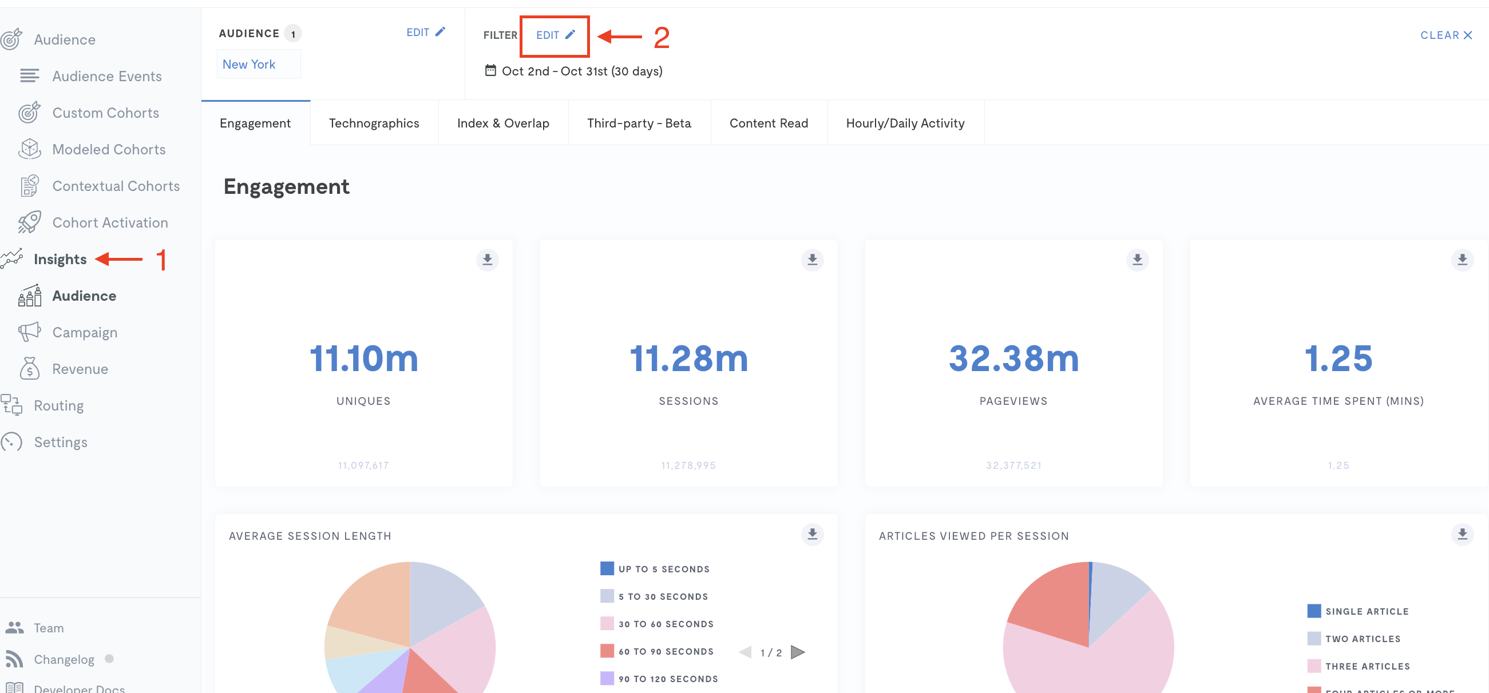Screen dimensions: 1489x693
Task: Download the Pageviews card data
Action: [1137, 260]
